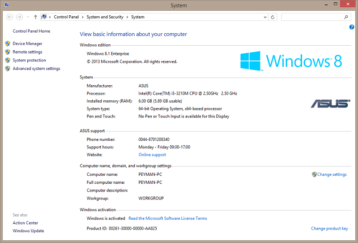Click Change product key
This screenshot has width=358, height=243.
click(329, 228)
